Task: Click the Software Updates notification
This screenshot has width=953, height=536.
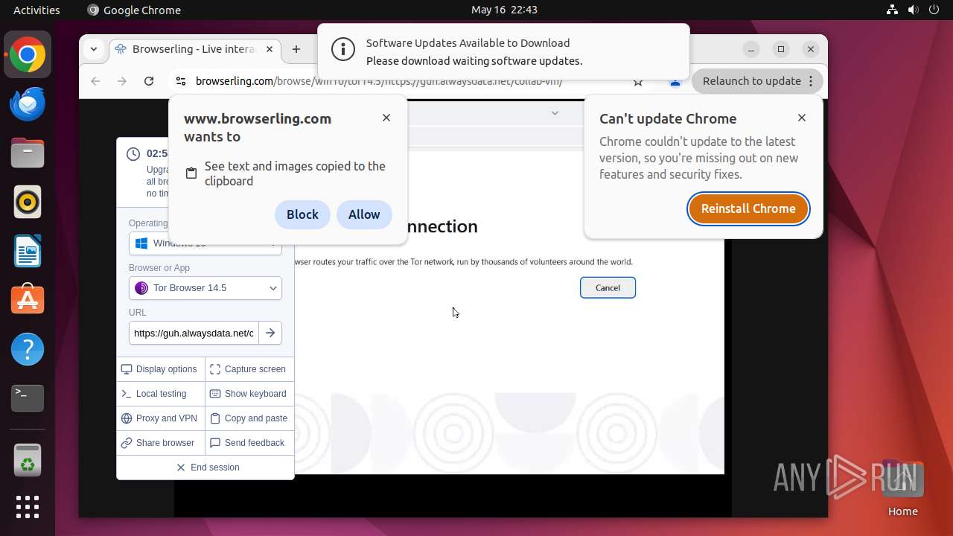Action: pos(503,52)
